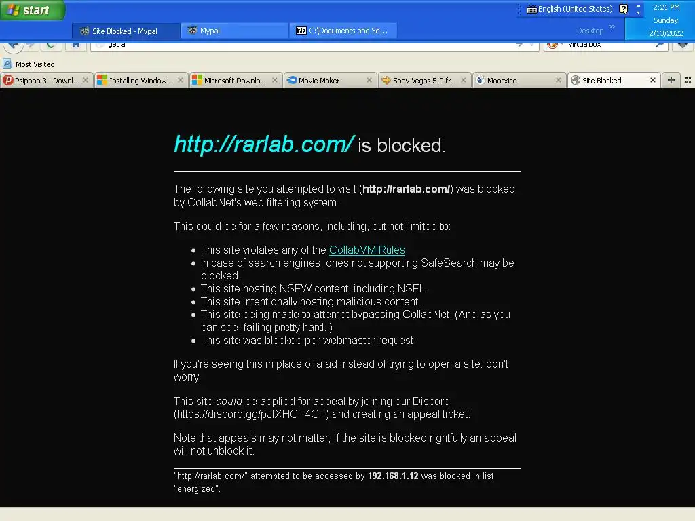Switch to Microsoft Downlo... tab

tap(235, 81)
